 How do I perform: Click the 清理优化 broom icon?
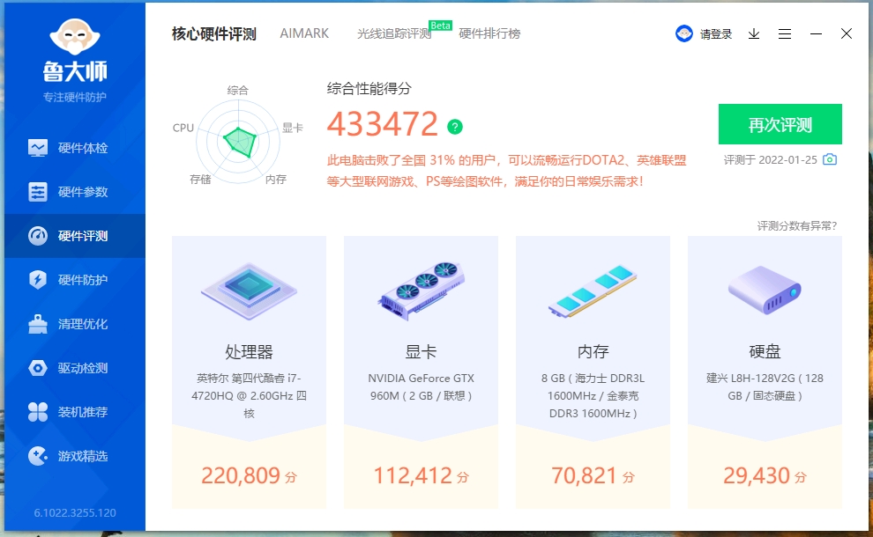[x=38, y=324]
